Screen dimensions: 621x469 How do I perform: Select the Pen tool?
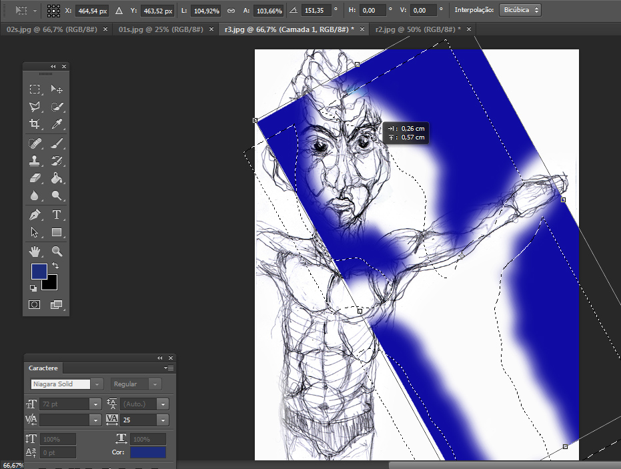click(x=35, y=215)
